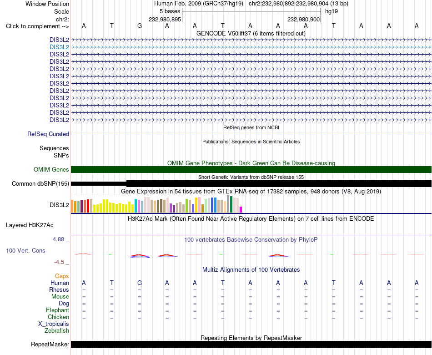Click the Window Position label

tap(47, 4)
